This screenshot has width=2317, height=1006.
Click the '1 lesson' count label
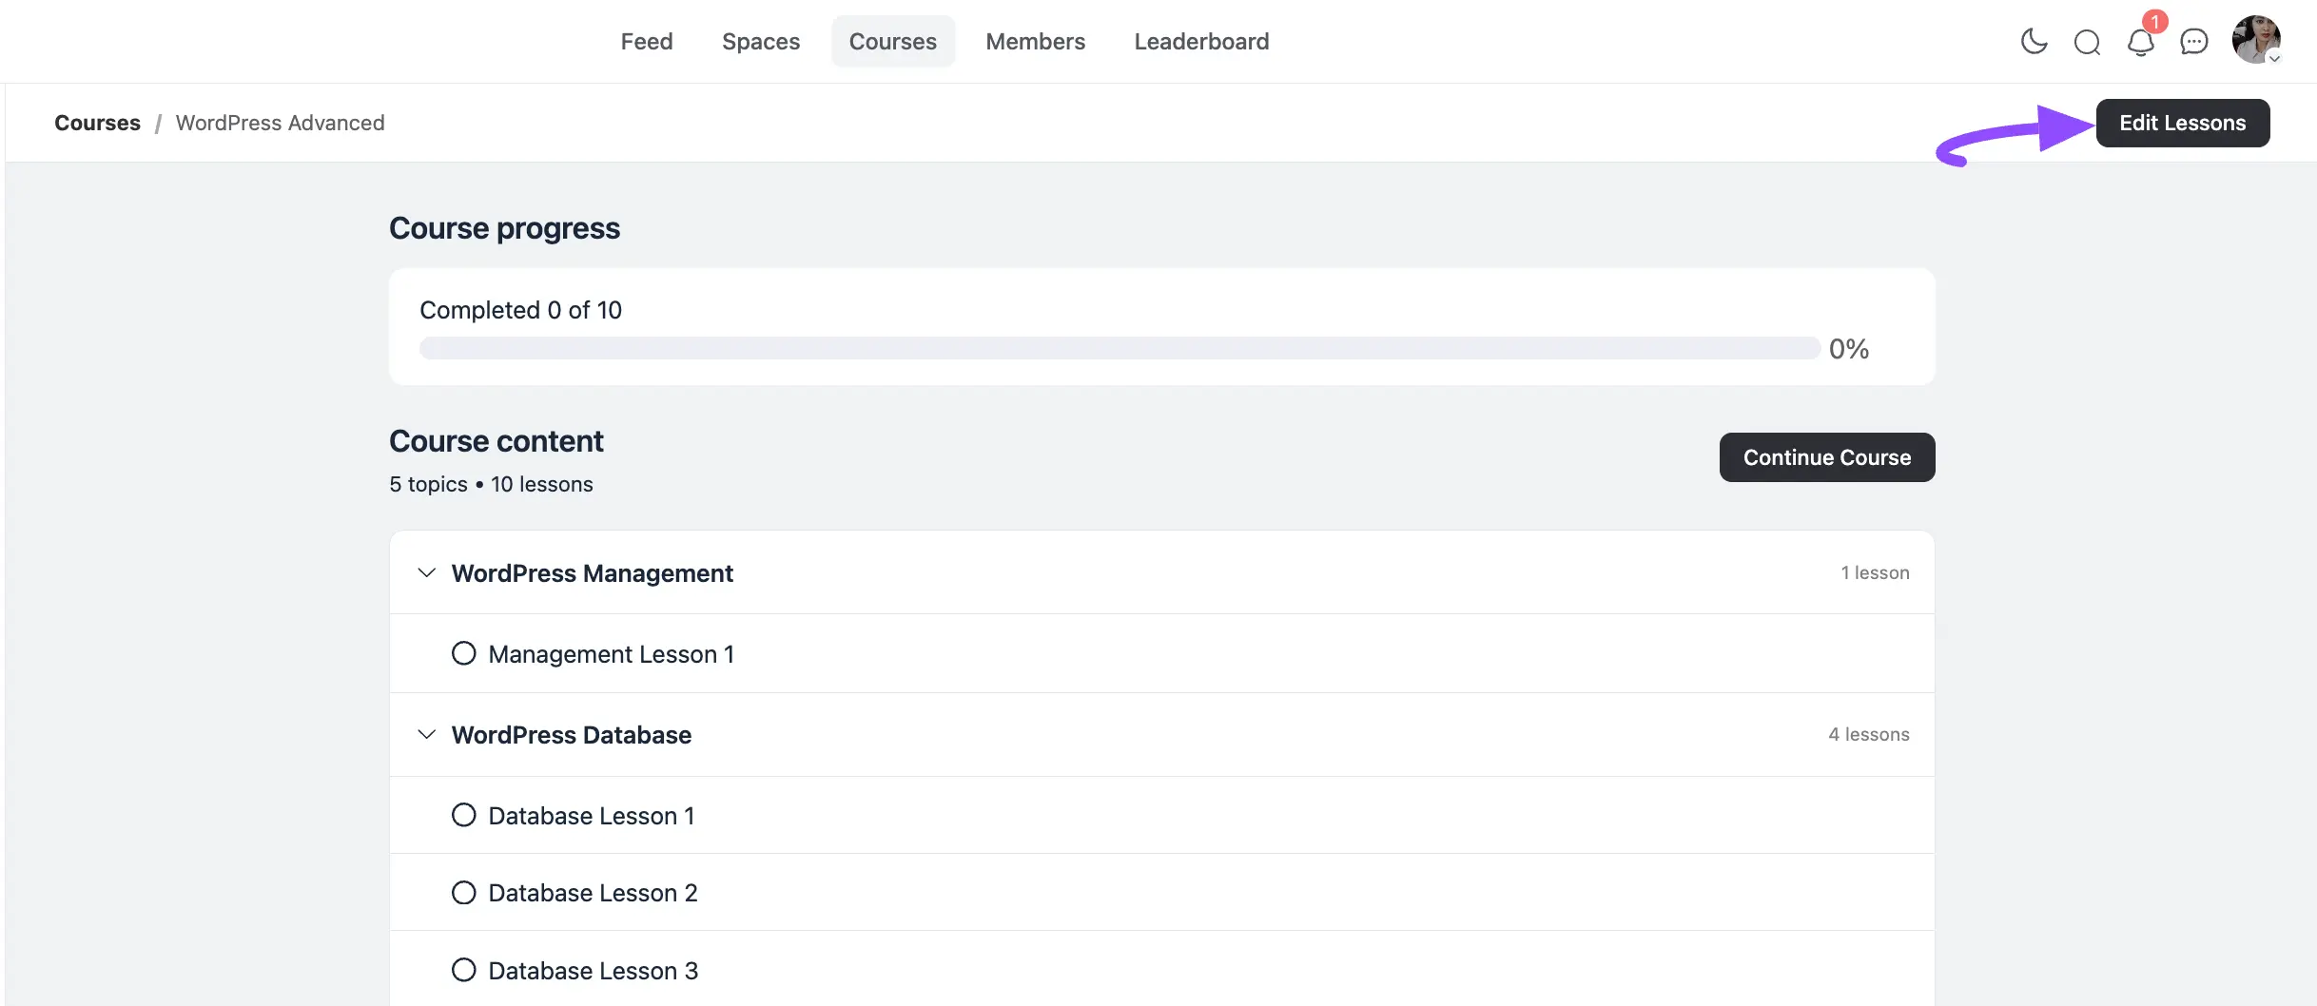click(1875, 572)
